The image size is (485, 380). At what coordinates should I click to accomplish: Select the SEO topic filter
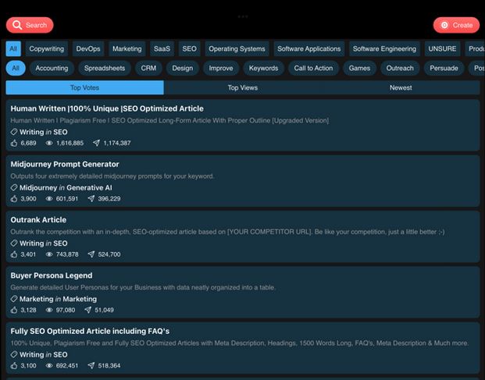coord(189,49)
